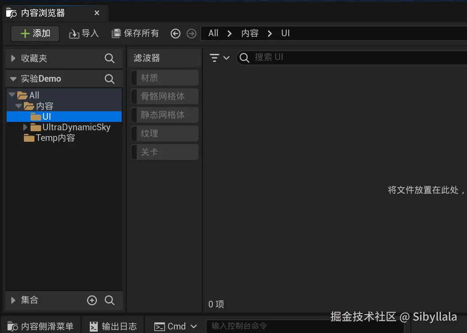Toggle the 材质 filter
The image size is (467, 333).
[165, 78]
